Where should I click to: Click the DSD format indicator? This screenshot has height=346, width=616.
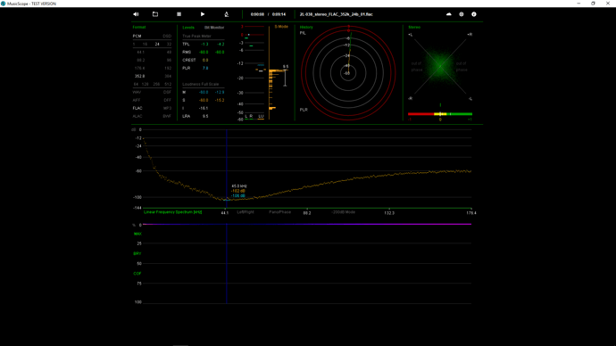tap(167, 36)
